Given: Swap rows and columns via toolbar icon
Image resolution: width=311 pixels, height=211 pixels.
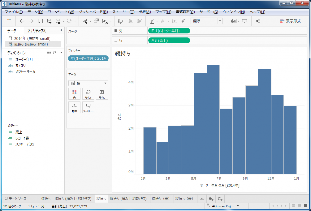Looking at the screenshot, I should [x=121, y=21].
